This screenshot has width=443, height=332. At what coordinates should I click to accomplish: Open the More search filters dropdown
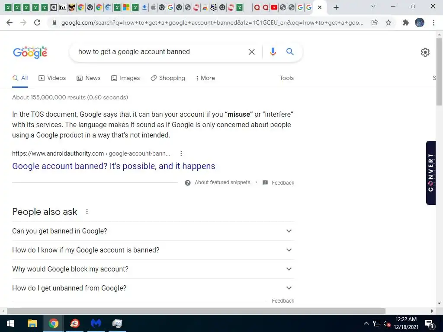[205, 78]
